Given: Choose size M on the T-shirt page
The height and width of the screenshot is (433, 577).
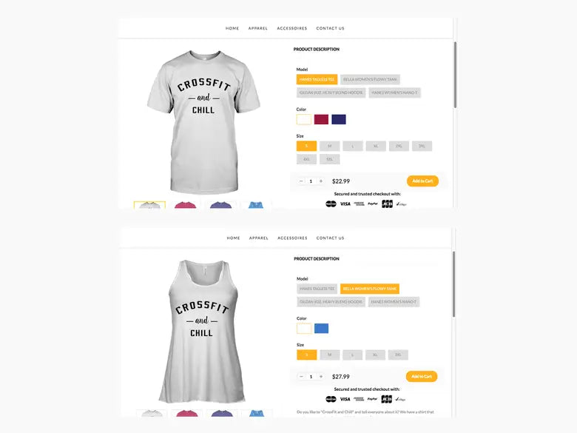Looking at the screenshot, I should point(329,146).
